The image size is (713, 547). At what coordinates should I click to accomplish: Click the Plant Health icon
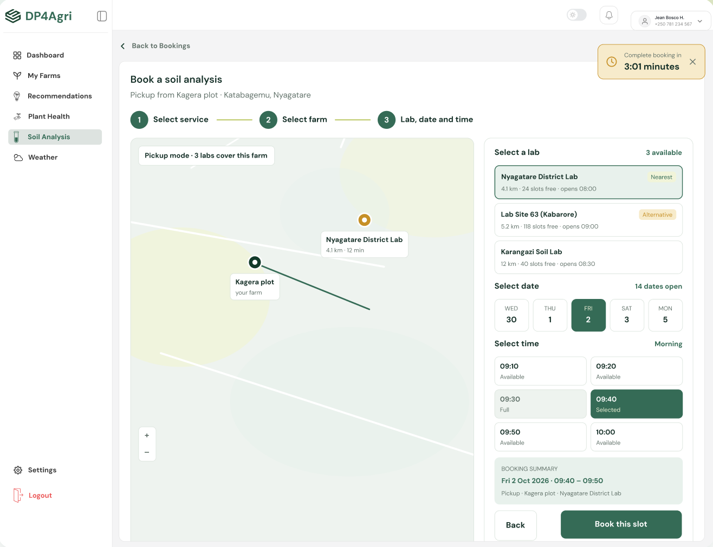tap(17, 116)
